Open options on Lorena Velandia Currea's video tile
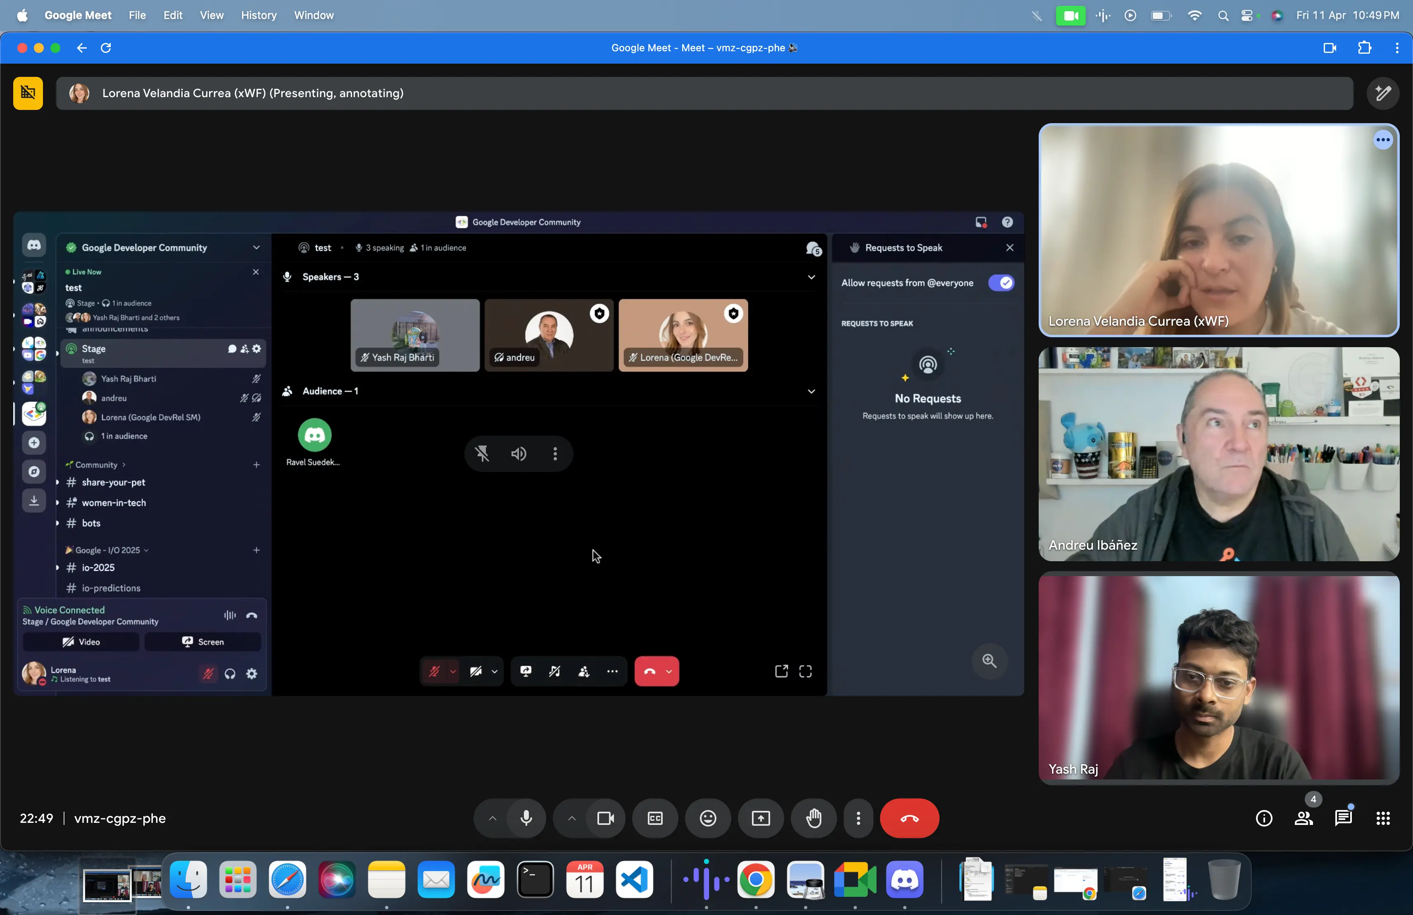Image resolution: width=1413 pixels, height=915 pixels. coord(1383,140)
